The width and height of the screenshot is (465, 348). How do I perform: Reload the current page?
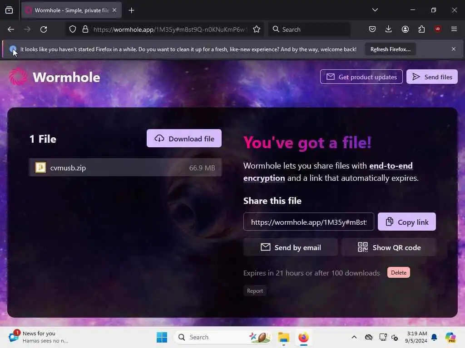[44, 29]
